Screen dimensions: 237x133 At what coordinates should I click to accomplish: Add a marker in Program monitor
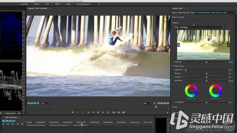[x=73, y=112]
